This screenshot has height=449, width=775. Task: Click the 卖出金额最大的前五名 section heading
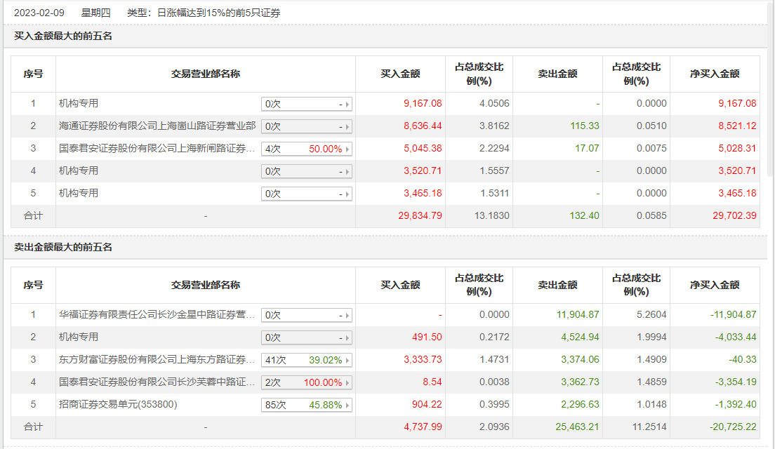(63, 247)
